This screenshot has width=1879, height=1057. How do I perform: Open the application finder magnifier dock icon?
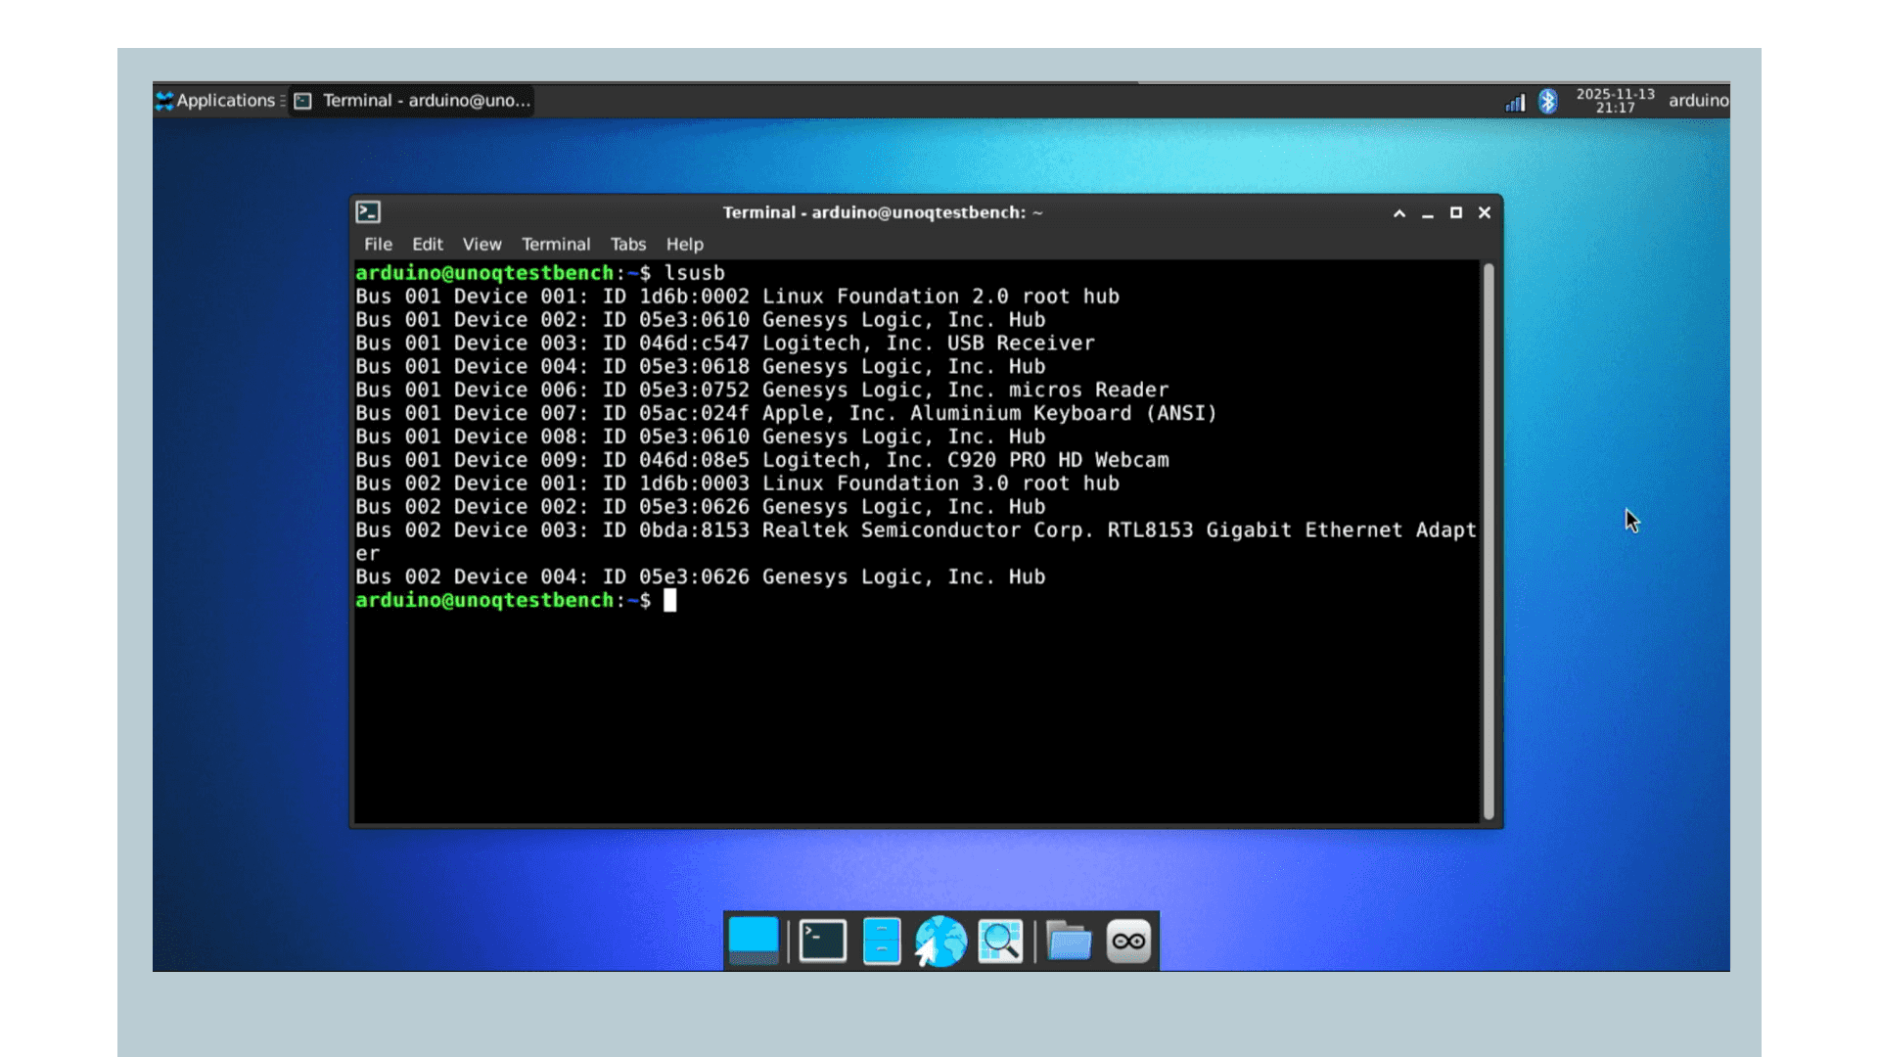[x=999, y=941]
